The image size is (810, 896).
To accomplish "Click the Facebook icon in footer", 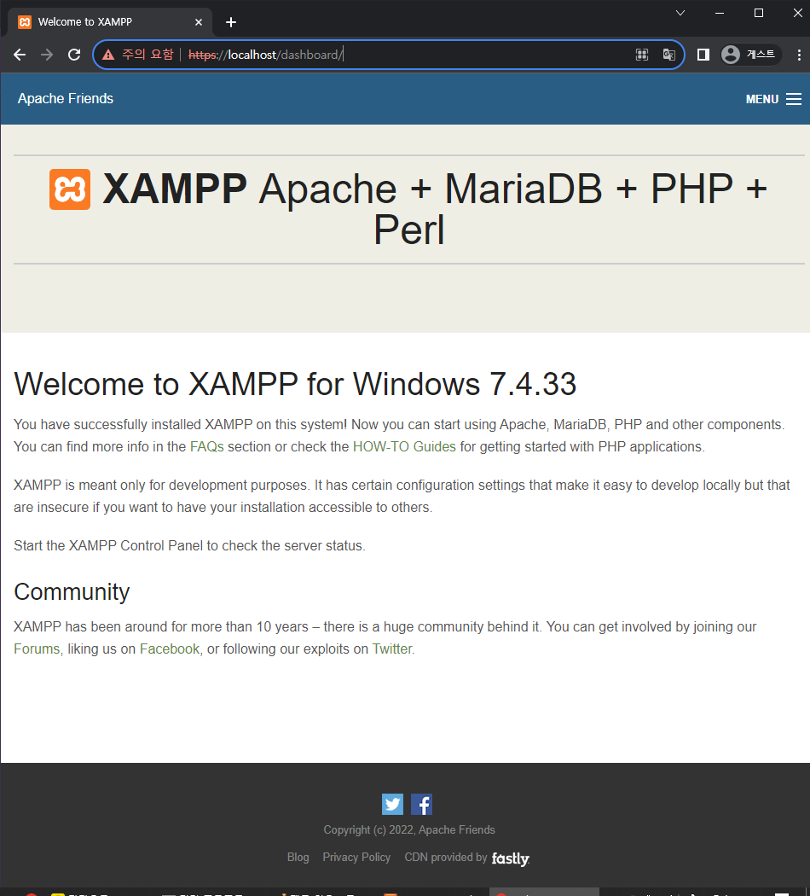I will coord(421,804).
